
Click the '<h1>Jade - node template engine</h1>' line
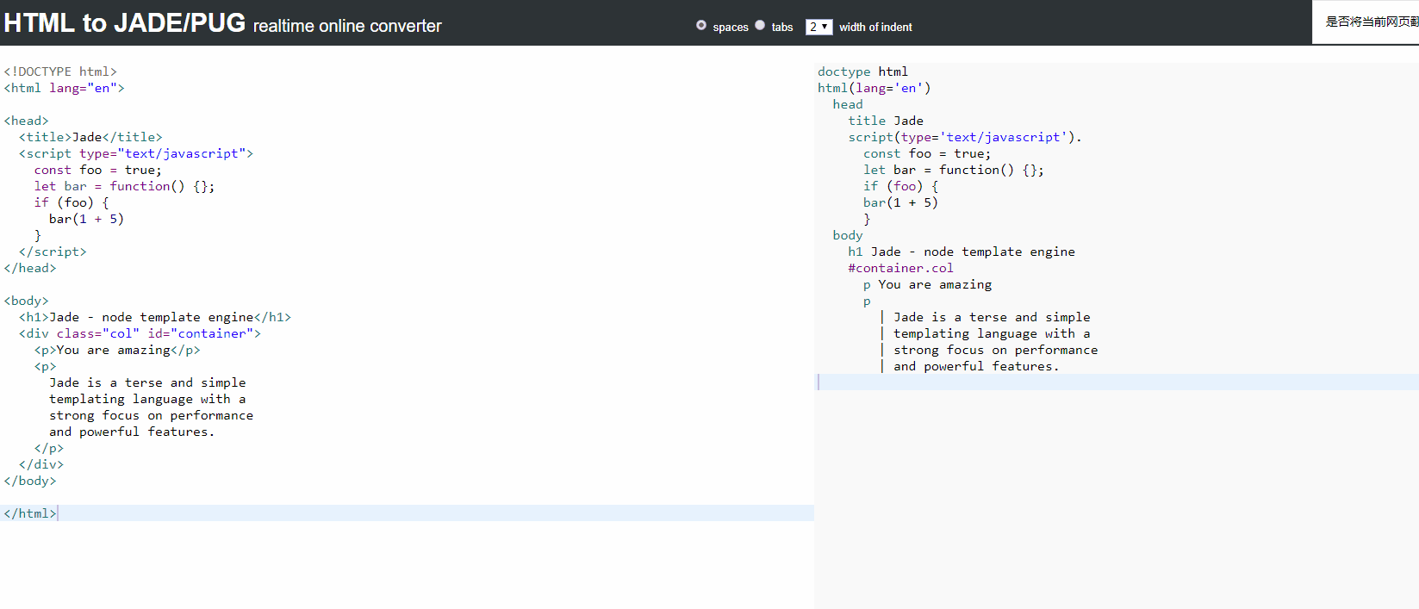pos(155,317)
